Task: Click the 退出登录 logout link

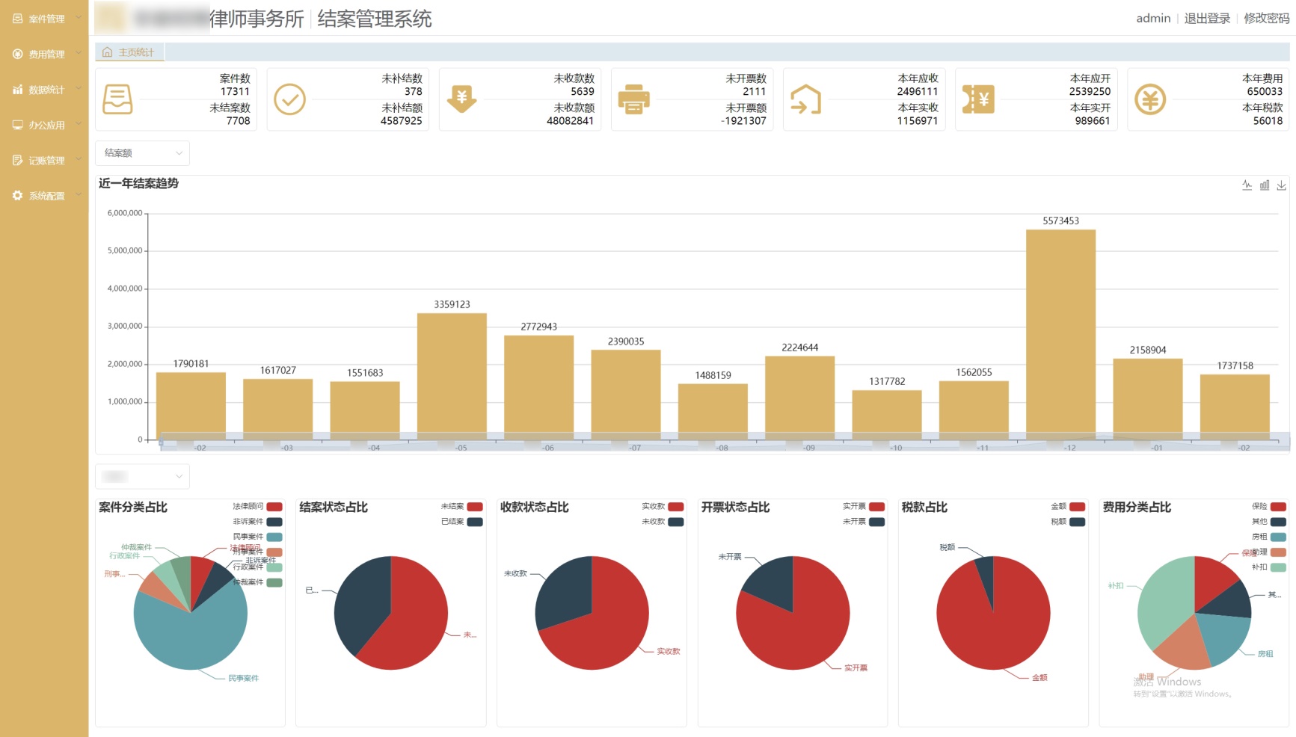Action: click(1207, 18)
